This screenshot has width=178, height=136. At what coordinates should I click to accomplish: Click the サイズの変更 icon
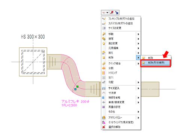pos(104,28)
